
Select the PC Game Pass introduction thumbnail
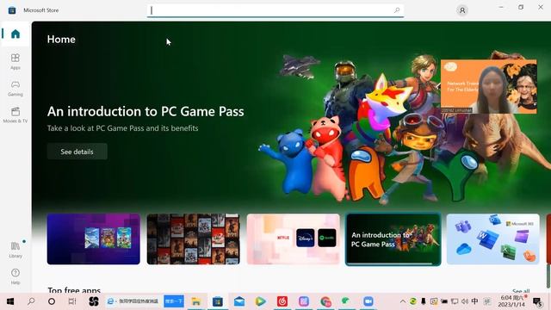click(393, 239)
